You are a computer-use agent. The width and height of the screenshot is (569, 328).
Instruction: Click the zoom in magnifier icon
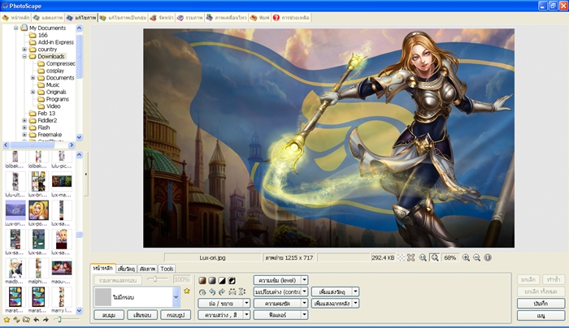(466, 257)
